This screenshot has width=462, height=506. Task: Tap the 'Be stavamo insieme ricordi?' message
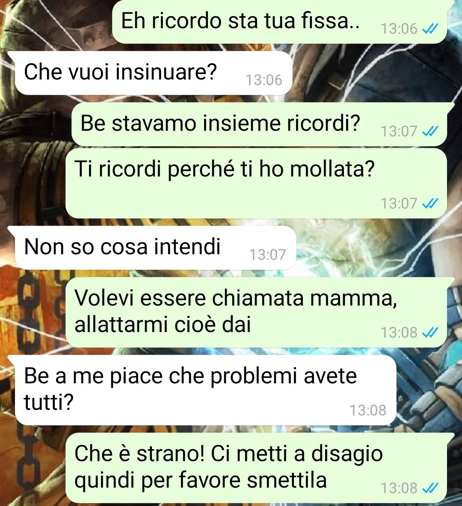pyautogui.click(x=259, y=124)
